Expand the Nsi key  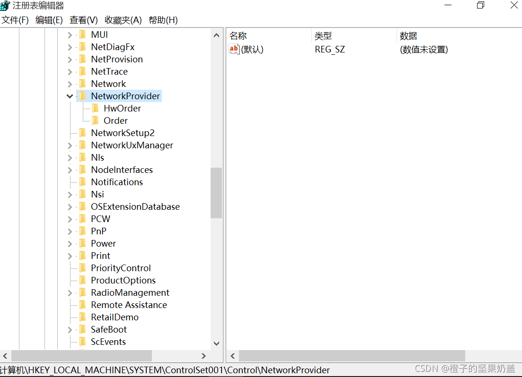70,195
